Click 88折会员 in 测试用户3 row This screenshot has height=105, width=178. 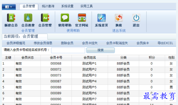click(x=123, y=75)
